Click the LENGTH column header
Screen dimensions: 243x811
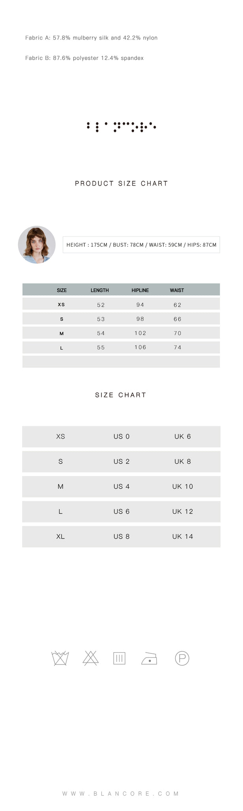(x=100, y=290)
